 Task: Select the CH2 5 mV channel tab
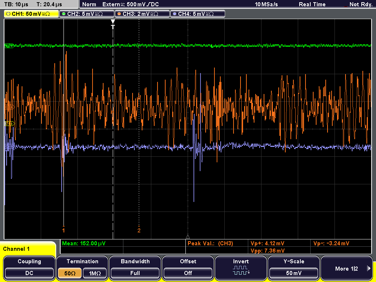[87, 14]
